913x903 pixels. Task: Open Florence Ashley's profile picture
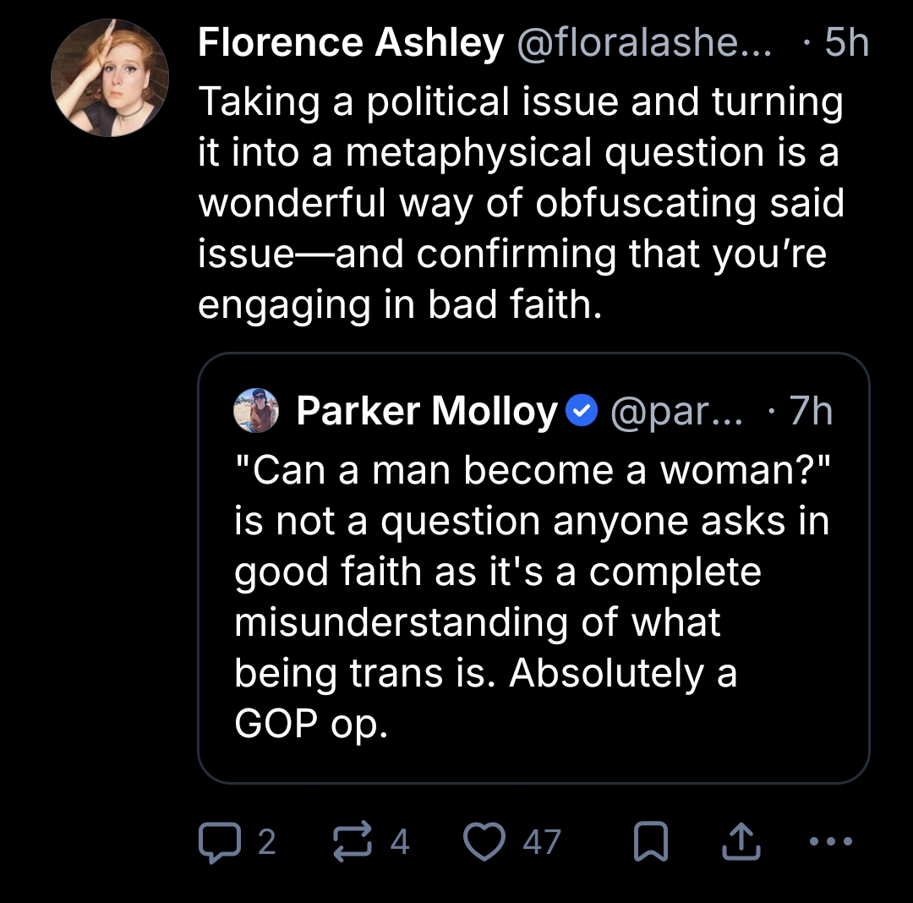pos(111,77)
